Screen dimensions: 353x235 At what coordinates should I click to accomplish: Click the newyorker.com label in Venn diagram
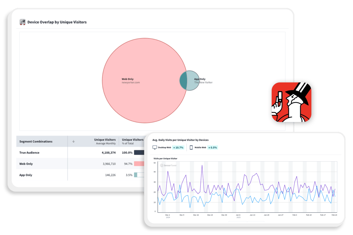click(x=131, y=82)
